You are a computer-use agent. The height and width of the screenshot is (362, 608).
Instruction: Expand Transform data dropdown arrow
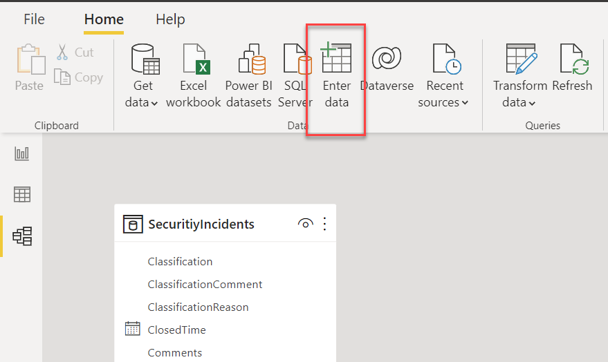[532, 103]
